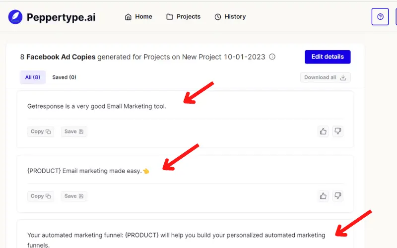This screenshot has height=248, width=397.
Task: Switch to the All (8) tab
Action: pos(33,77)
